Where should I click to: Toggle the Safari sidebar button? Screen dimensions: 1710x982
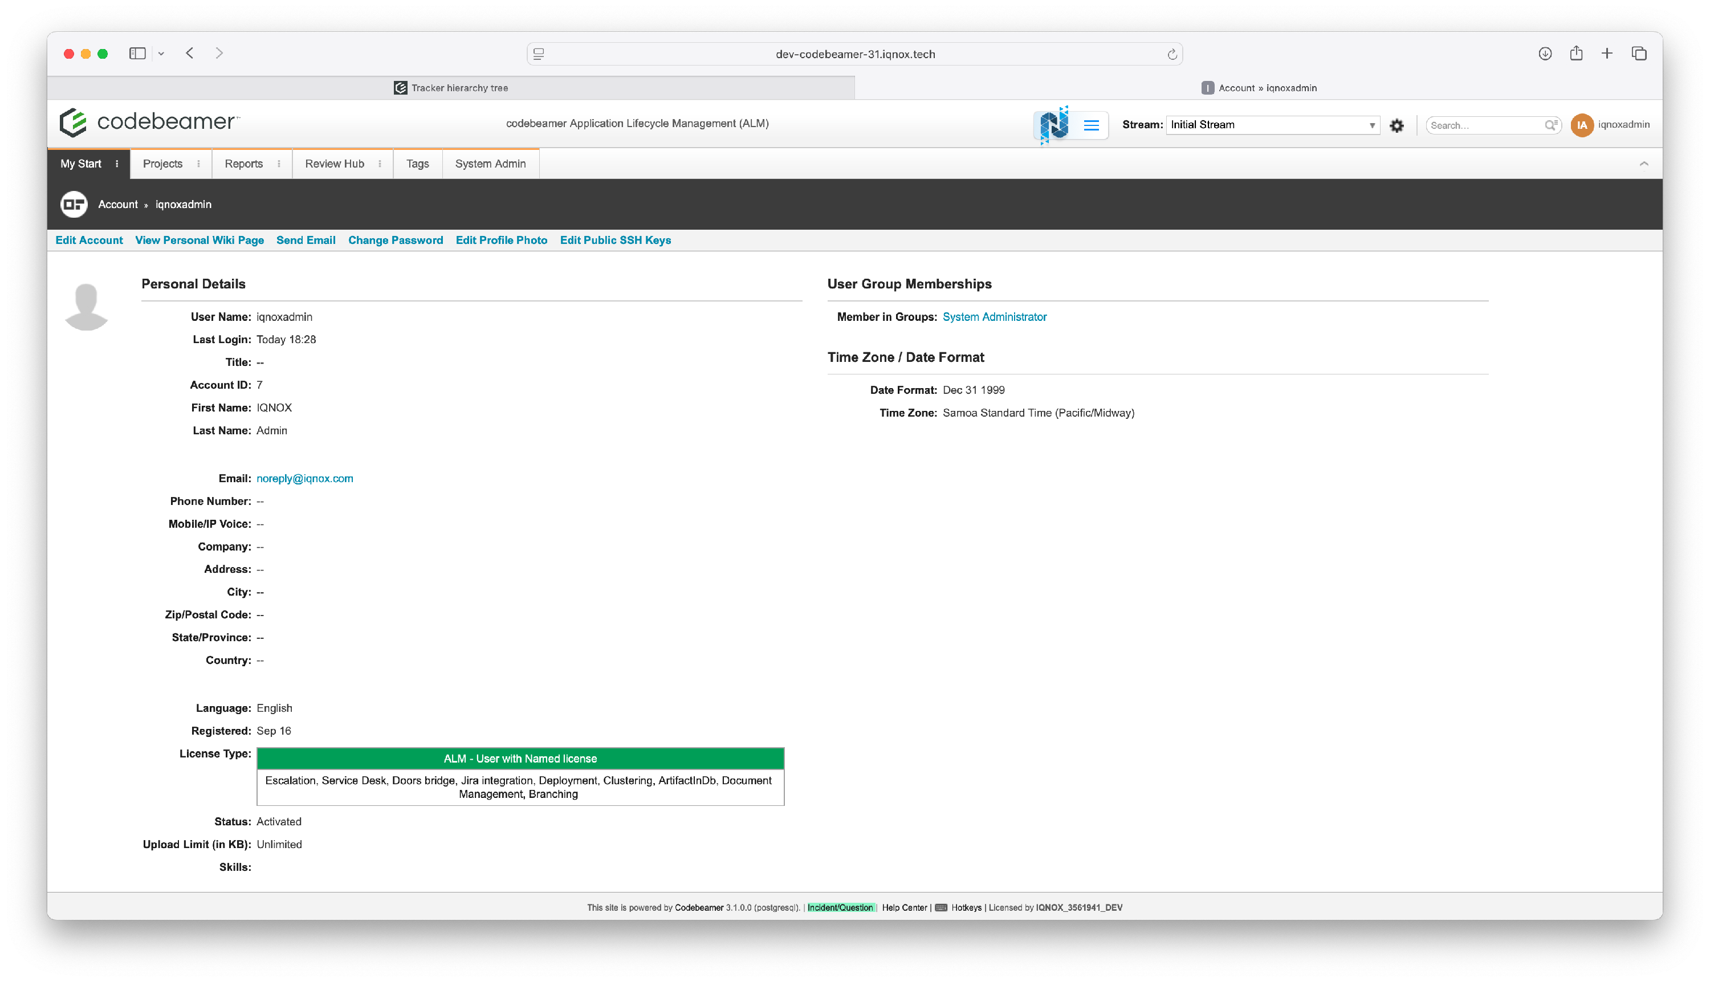[x=137, y=54]
